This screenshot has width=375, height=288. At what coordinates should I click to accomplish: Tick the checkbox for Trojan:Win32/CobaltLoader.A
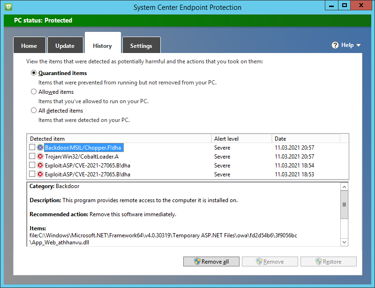pos(32,156)
